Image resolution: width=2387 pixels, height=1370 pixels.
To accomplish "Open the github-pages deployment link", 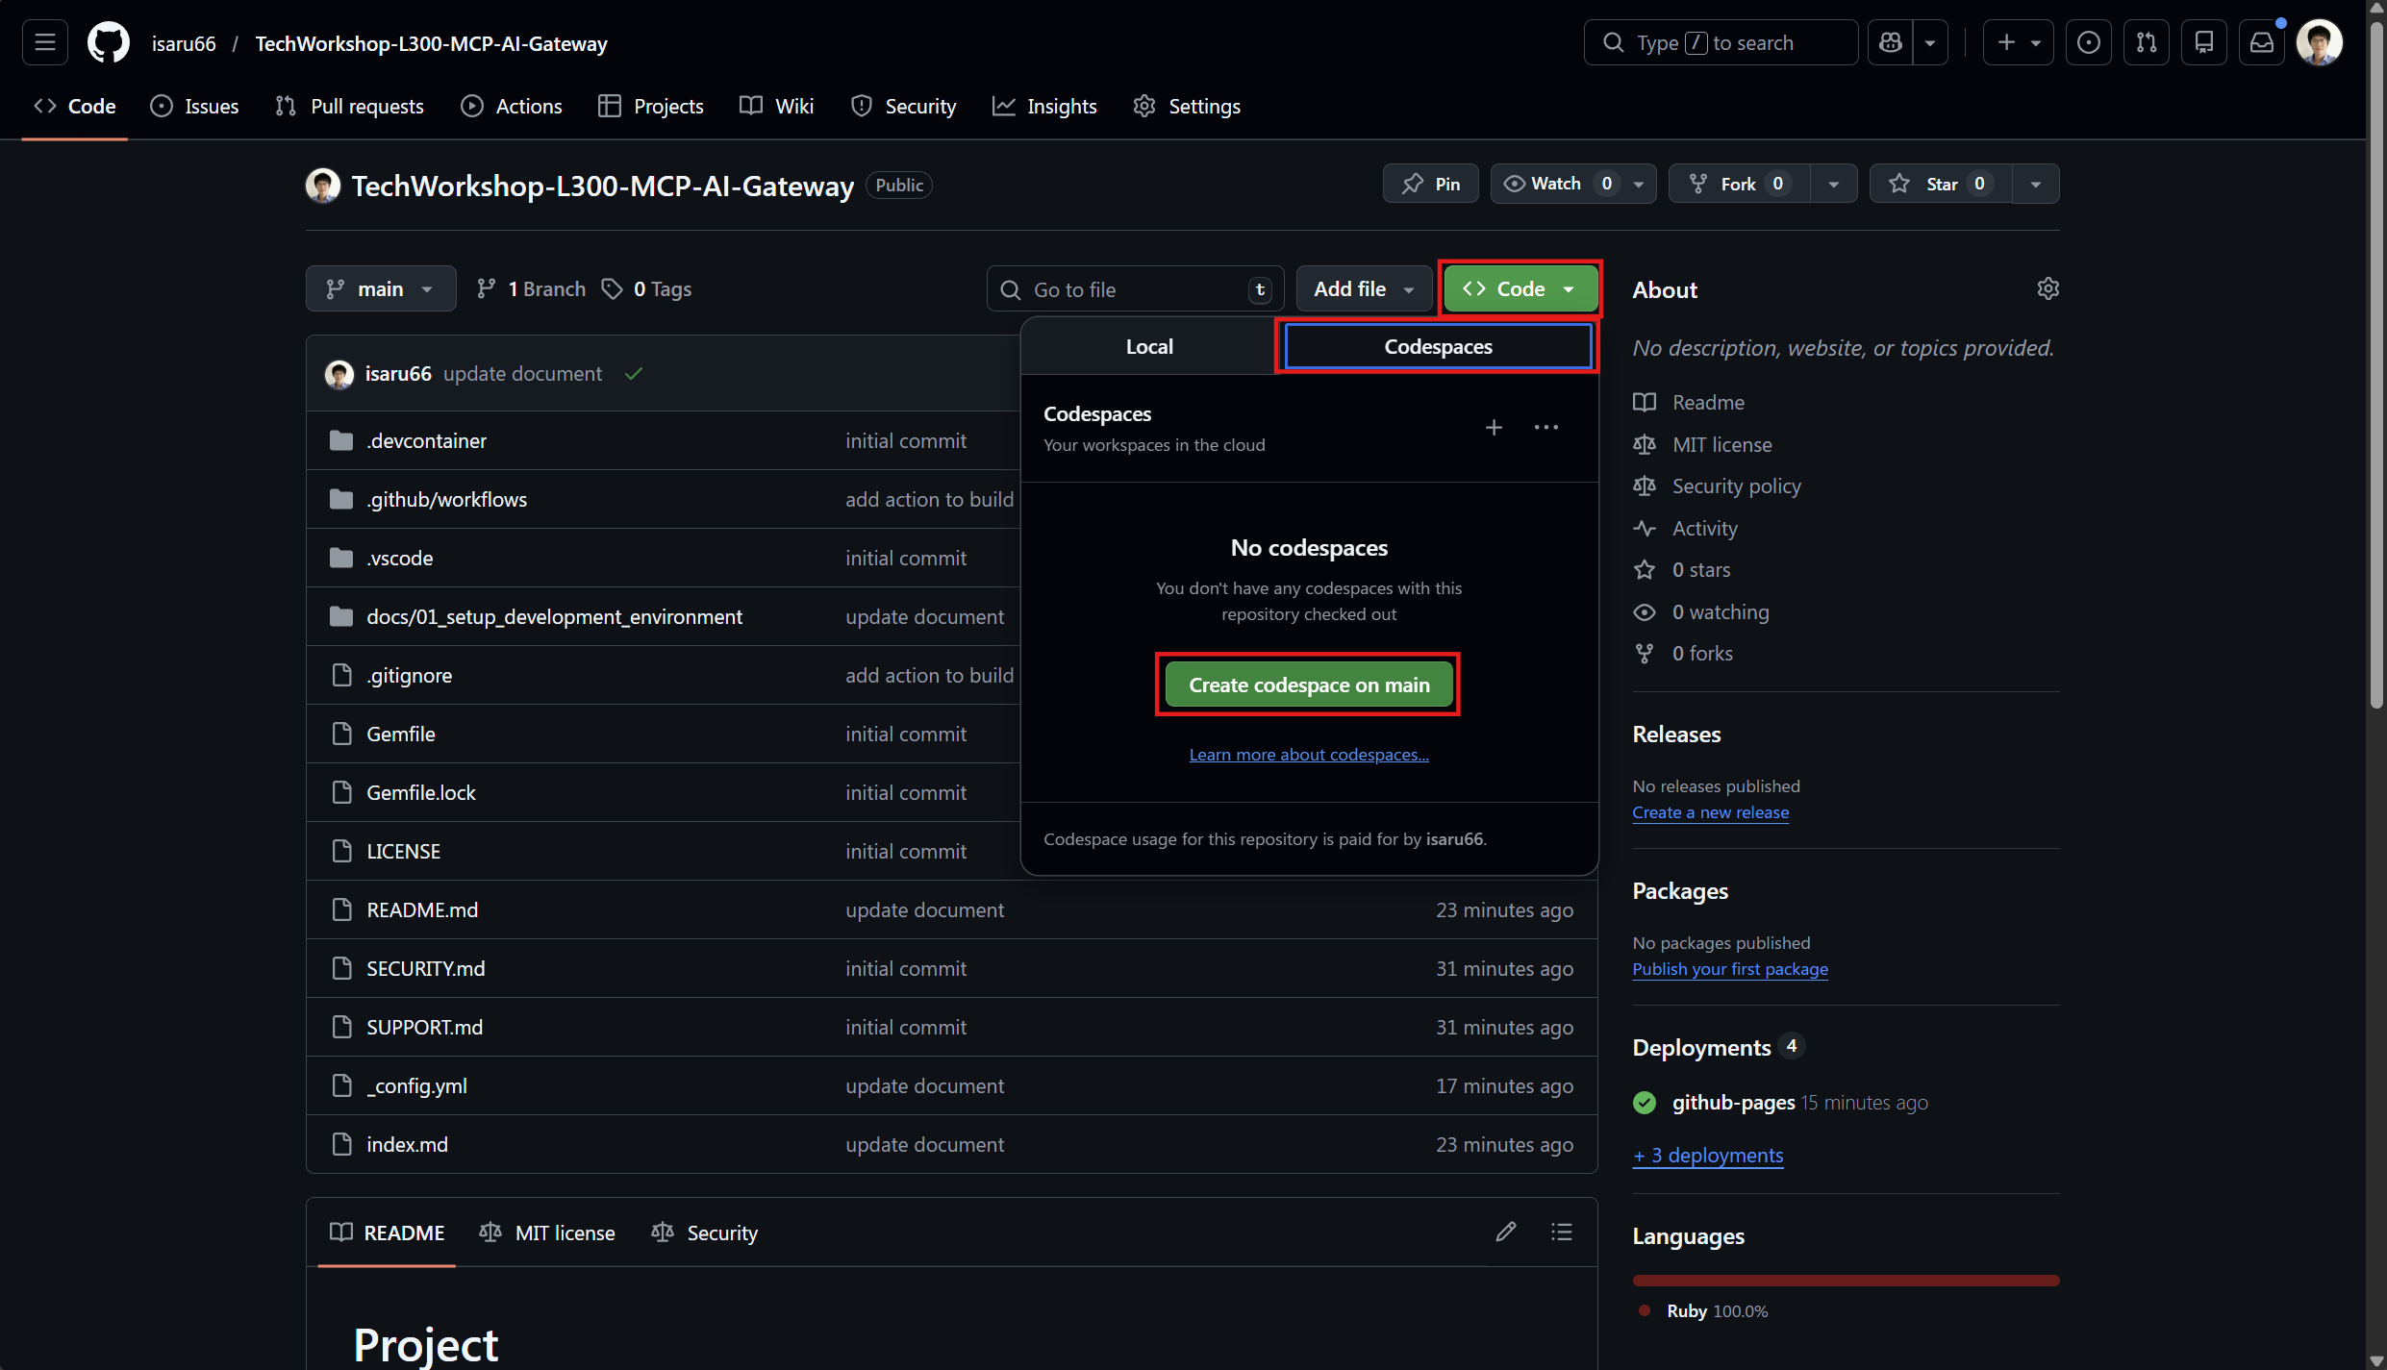I will click(x=1733, y=1103).
